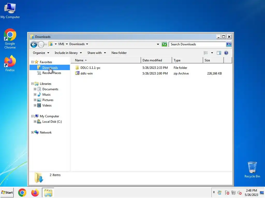Open dropdown arrow after Downloads breadcrumb
The image size is (265, 198).
[x=87, y=44]
